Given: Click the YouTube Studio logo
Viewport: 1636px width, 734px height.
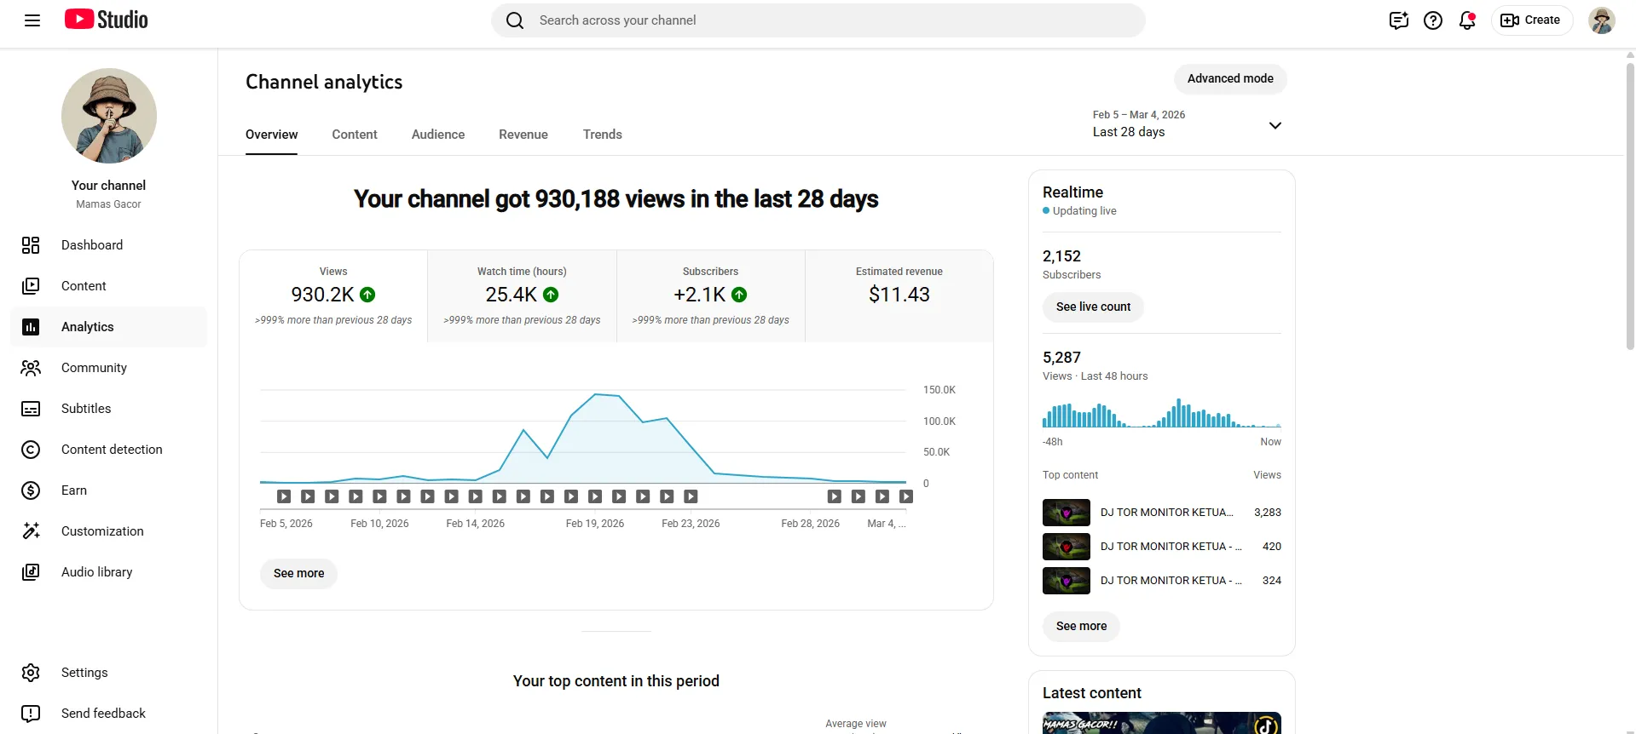Looking at the screenshot, I should [107, 20].
